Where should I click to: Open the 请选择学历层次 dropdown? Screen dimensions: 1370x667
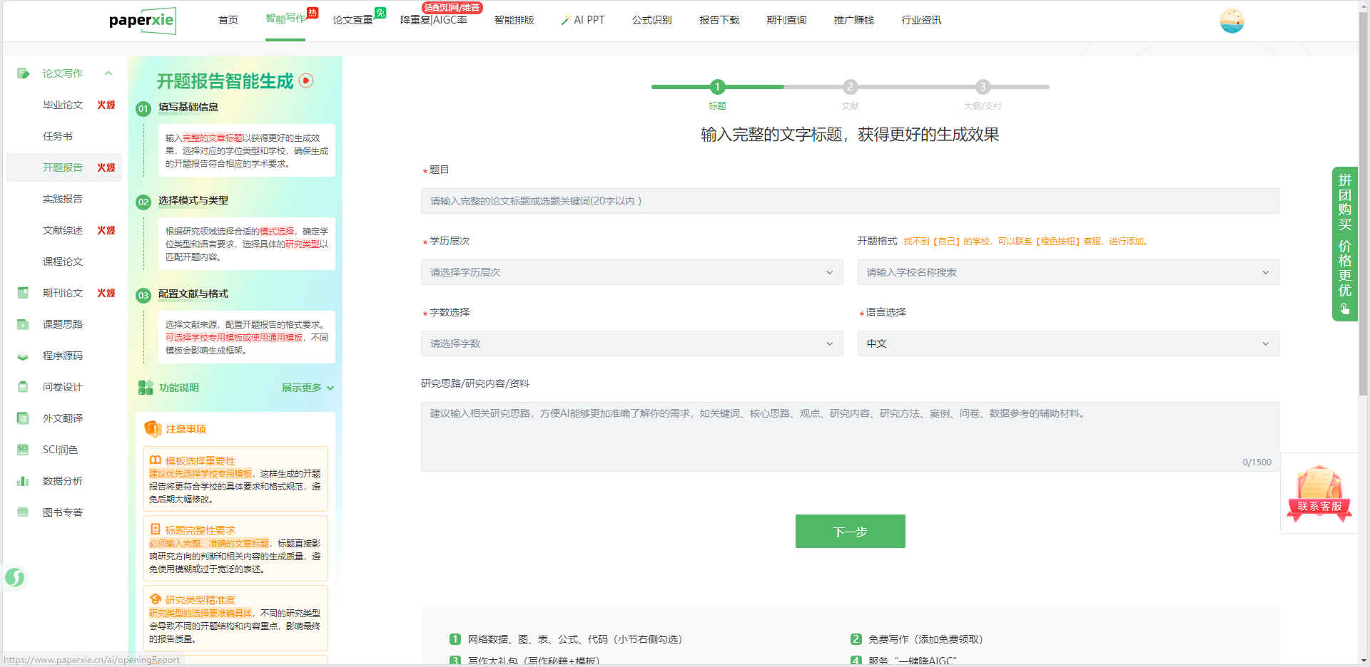pos(631,272)
